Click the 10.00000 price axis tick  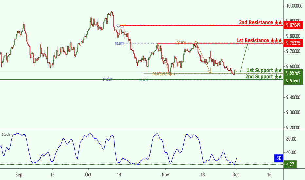(294, 6)
